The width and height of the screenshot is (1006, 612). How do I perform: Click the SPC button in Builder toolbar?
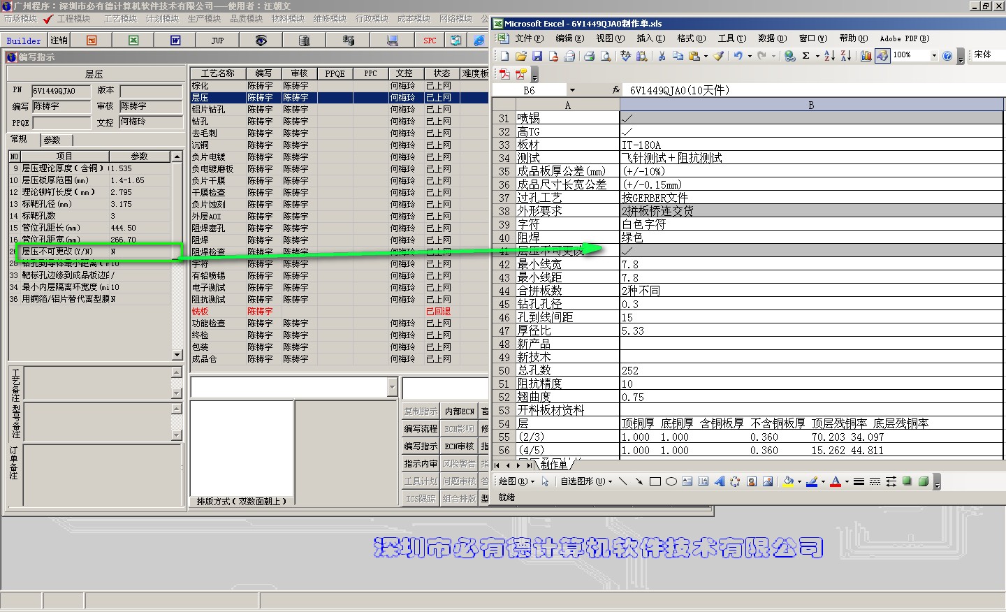(x=430, y=41)
